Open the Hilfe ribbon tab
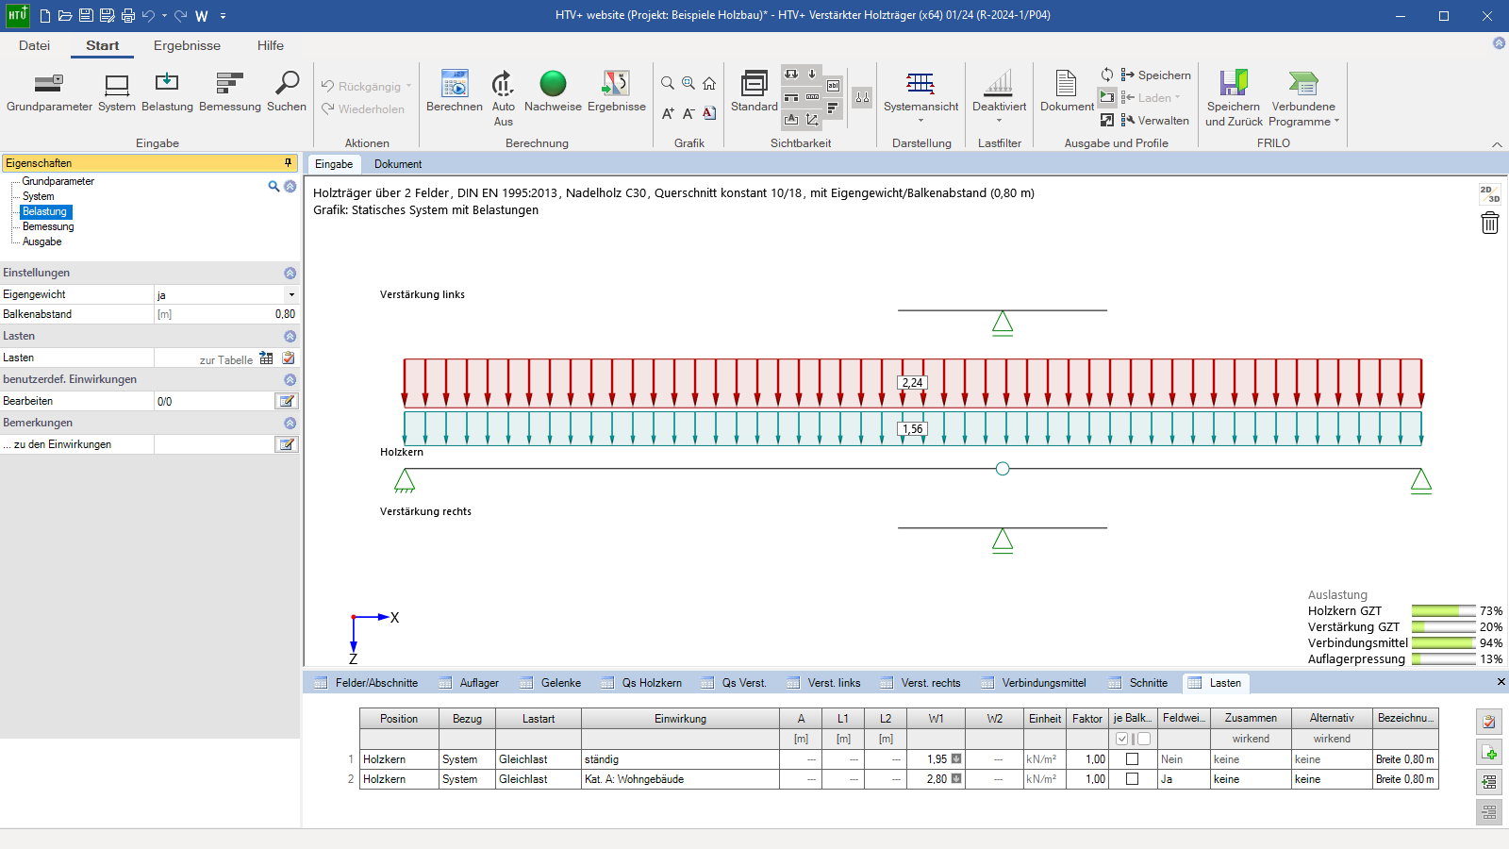Screen dimensions: 1509x849 pos(271,45)
